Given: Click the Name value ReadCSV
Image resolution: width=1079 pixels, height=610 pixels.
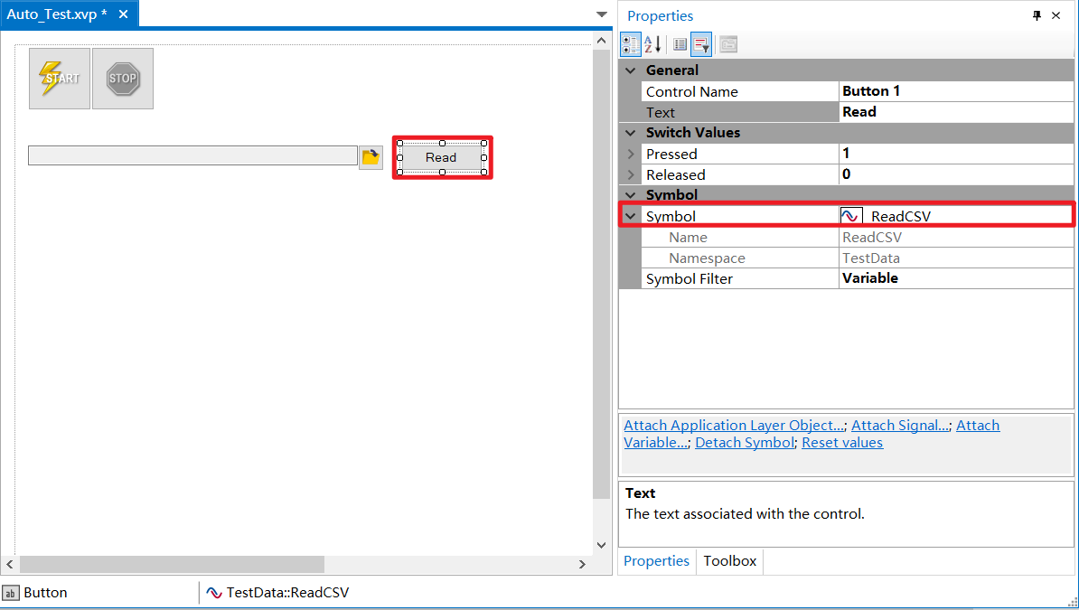Looking at the screenshot, I should 956,237.
